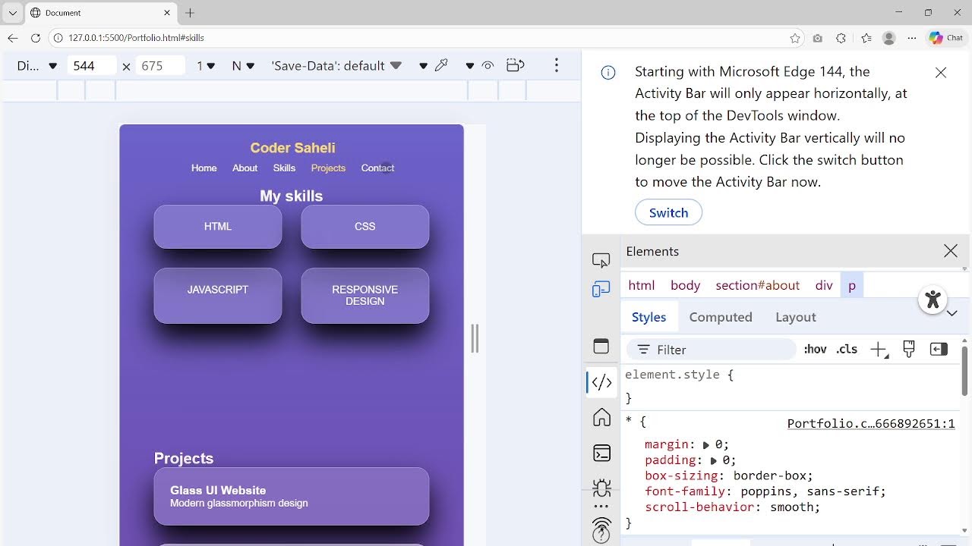Toggle the .cls element classes panel
The height and width of the screenshot is (546, 972).
coord(847,350)
